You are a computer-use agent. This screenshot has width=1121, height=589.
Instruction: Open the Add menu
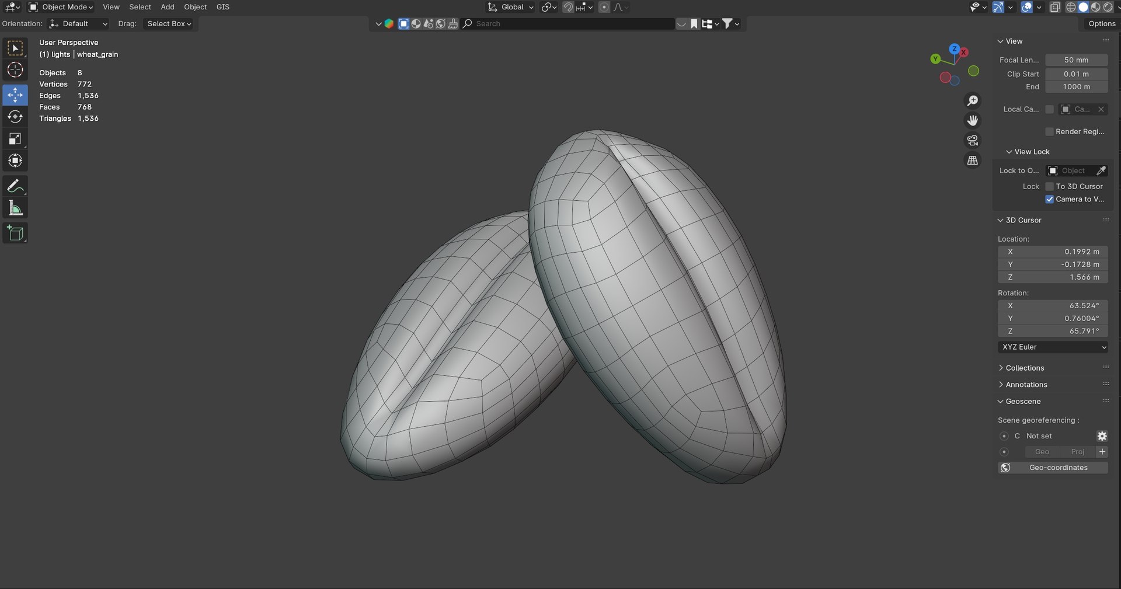168,7
